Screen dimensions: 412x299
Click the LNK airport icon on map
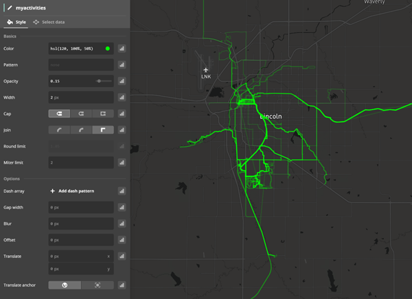(x=206, y=70)
